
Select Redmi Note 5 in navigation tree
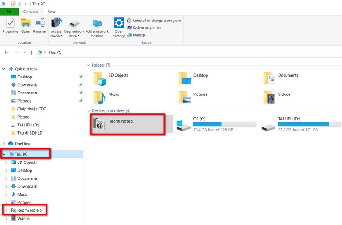(x=30, y=210)
